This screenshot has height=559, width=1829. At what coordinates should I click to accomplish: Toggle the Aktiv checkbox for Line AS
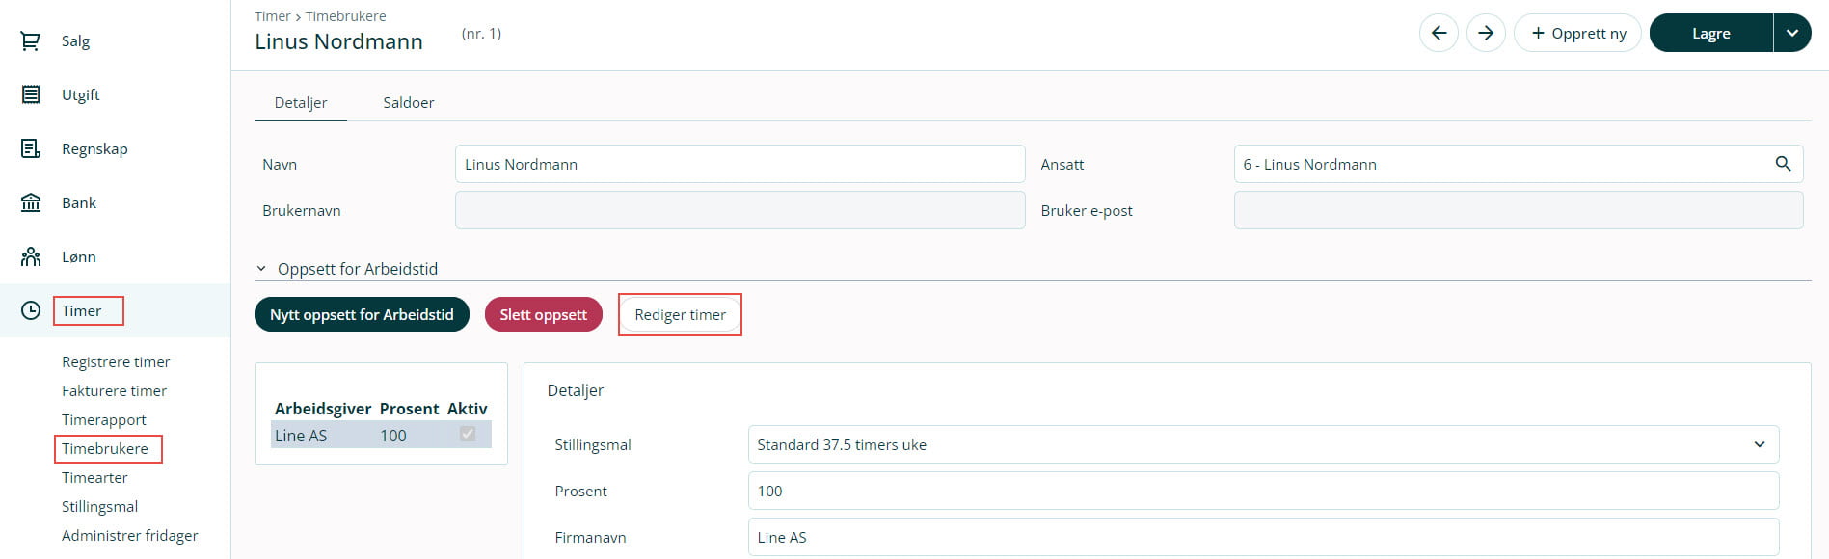pyautogui.click(x=468, y=435)
